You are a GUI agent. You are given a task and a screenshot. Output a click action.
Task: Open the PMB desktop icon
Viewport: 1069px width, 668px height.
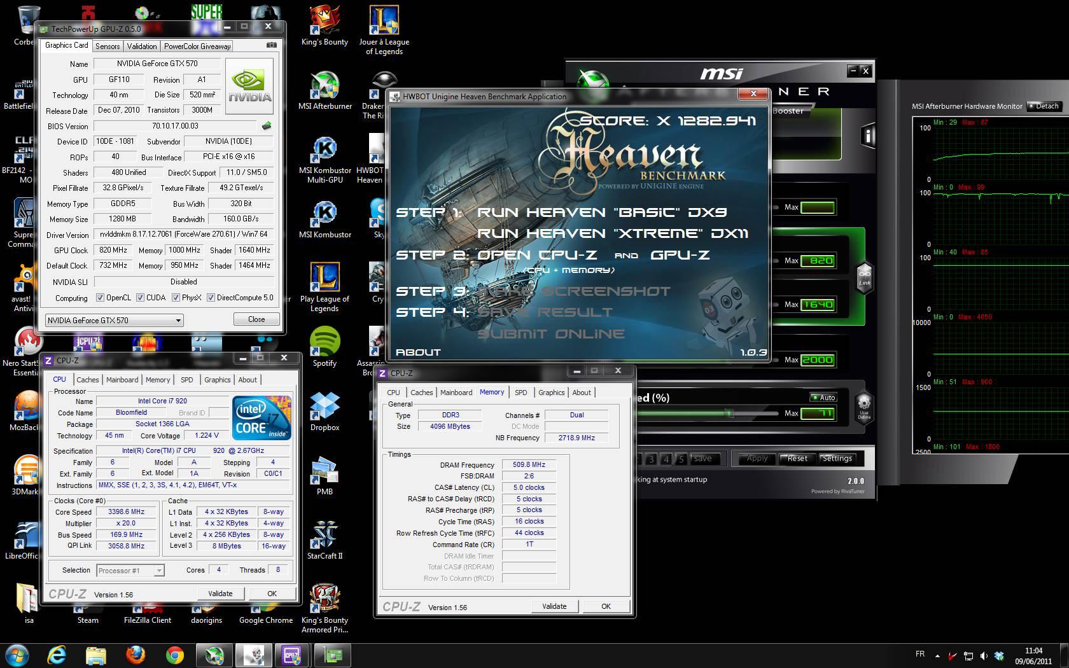325,476
